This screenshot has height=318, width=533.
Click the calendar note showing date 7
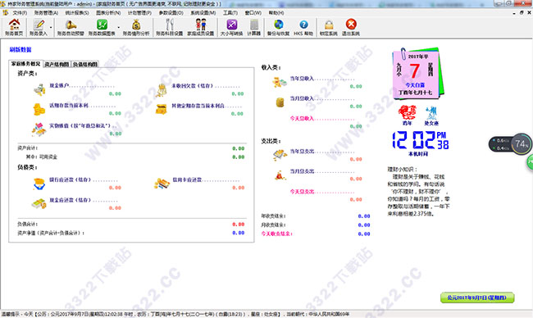[x=417, y=74]
